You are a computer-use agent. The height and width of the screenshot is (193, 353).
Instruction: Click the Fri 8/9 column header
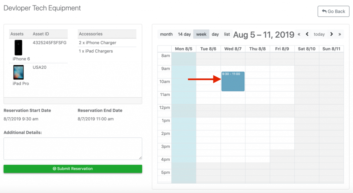click(x=282, y=49)
